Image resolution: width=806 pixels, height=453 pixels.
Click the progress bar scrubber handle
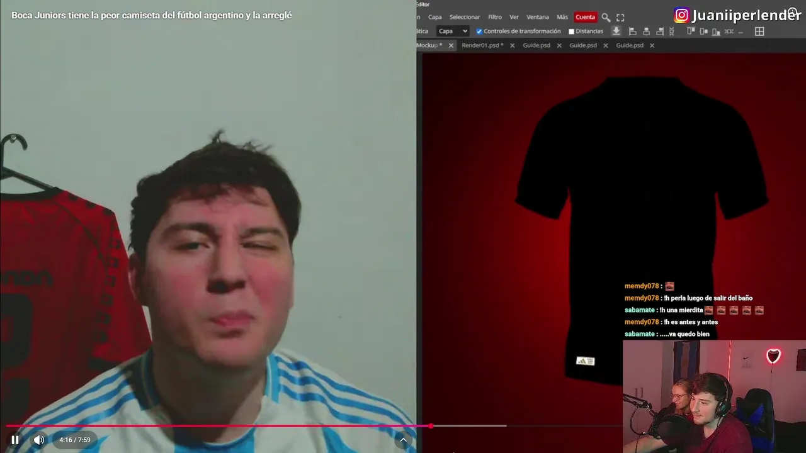[431, 426]
